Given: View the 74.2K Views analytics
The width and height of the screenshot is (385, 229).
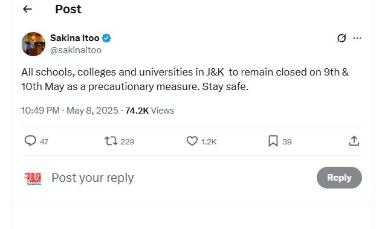Looking at the screenshot, I should (149, 111).
